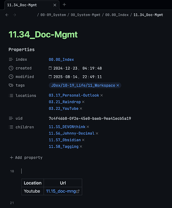Click the Properties heading to collapse
172x208 pixels.
[22, 50]
